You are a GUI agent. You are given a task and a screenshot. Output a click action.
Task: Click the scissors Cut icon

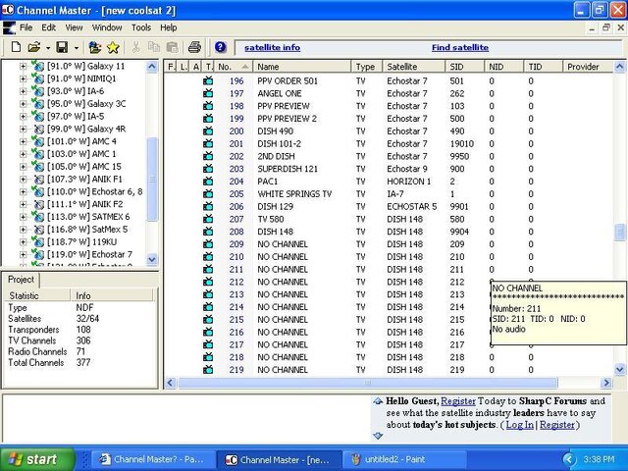(135, 47)
